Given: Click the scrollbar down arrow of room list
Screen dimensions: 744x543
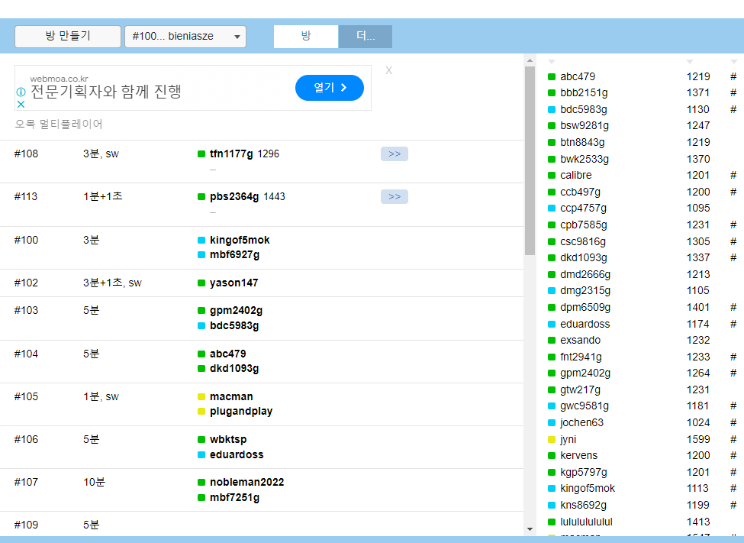Looking at the screenshot, I should tap(530, 529).
